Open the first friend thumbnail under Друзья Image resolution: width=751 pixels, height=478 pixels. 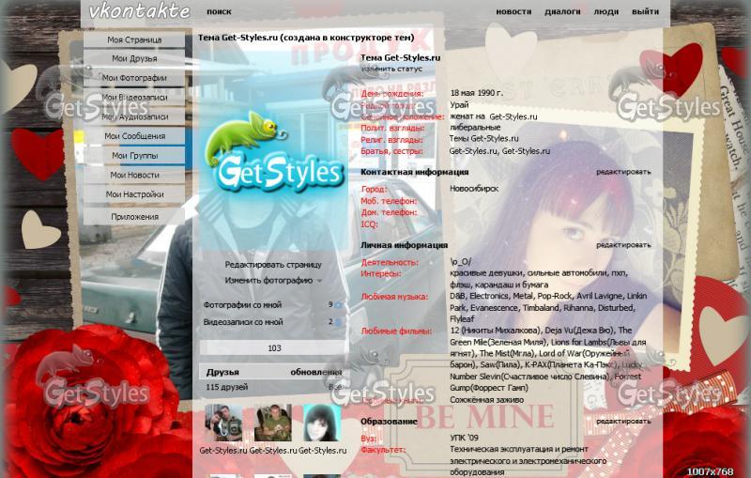tap(222, 424)
